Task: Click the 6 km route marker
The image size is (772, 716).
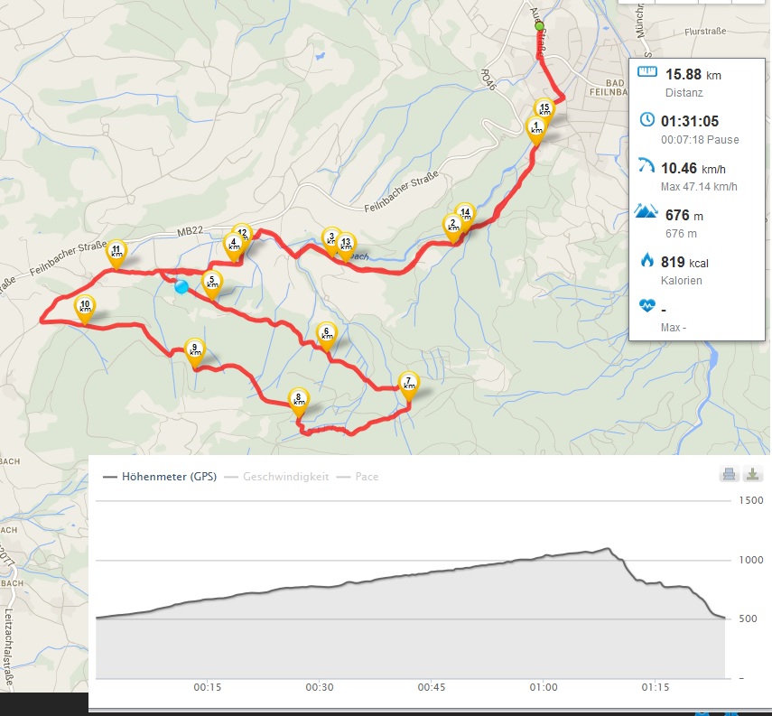Action: [x=327, y=335]
